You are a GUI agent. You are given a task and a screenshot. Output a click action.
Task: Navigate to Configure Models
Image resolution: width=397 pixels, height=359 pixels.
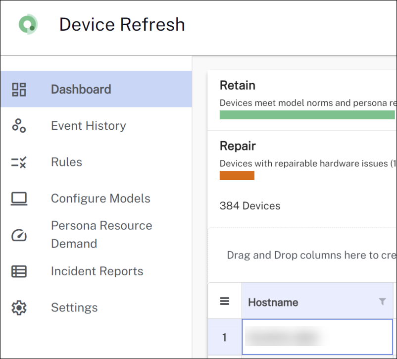click(100, 199)
